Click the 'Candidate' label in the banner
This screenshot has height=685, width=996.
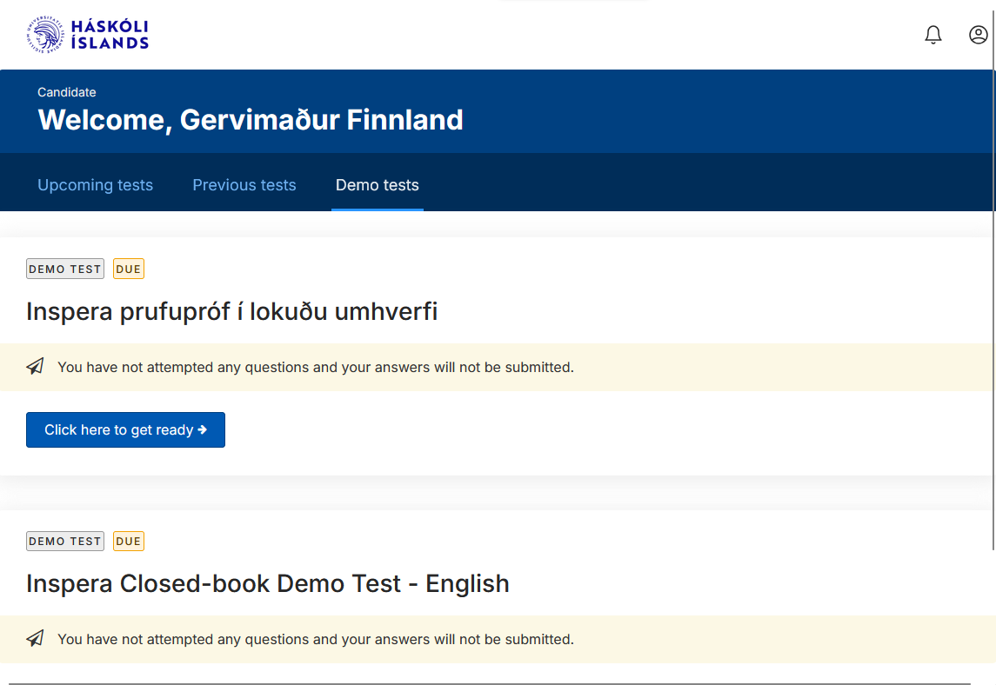pyautogui.click(x=67, y=92)
